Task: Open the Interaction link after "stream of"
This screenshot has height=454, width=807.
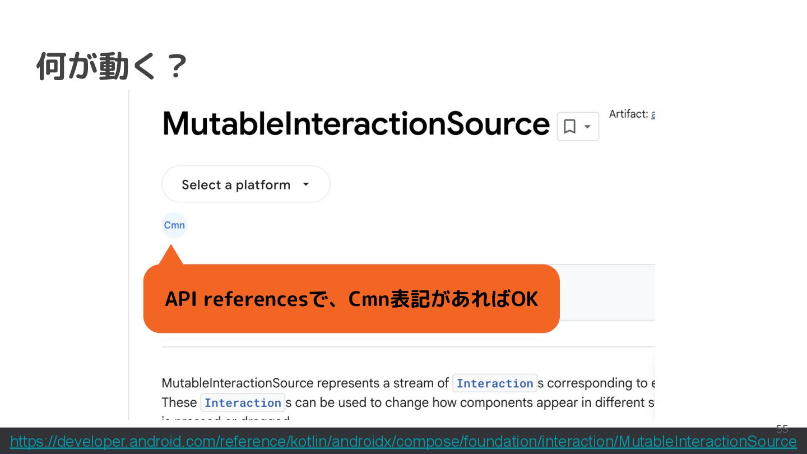Action: pyautogui.click(x=494, y=383)
